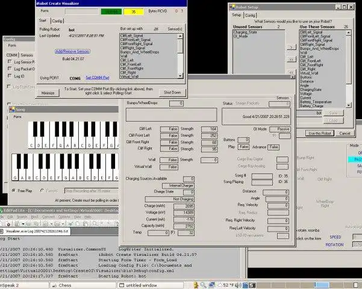The height and width of the screenshot is (289, 362).
Task: Select Charging_State in Unused Sensors list
Action: [245, 33]
